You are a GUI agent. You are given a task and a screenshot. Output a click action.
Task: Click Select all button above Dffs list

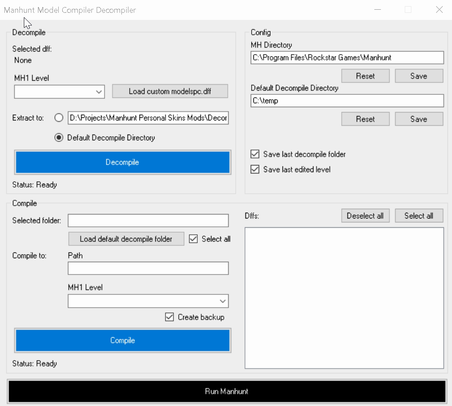(419, 216)
